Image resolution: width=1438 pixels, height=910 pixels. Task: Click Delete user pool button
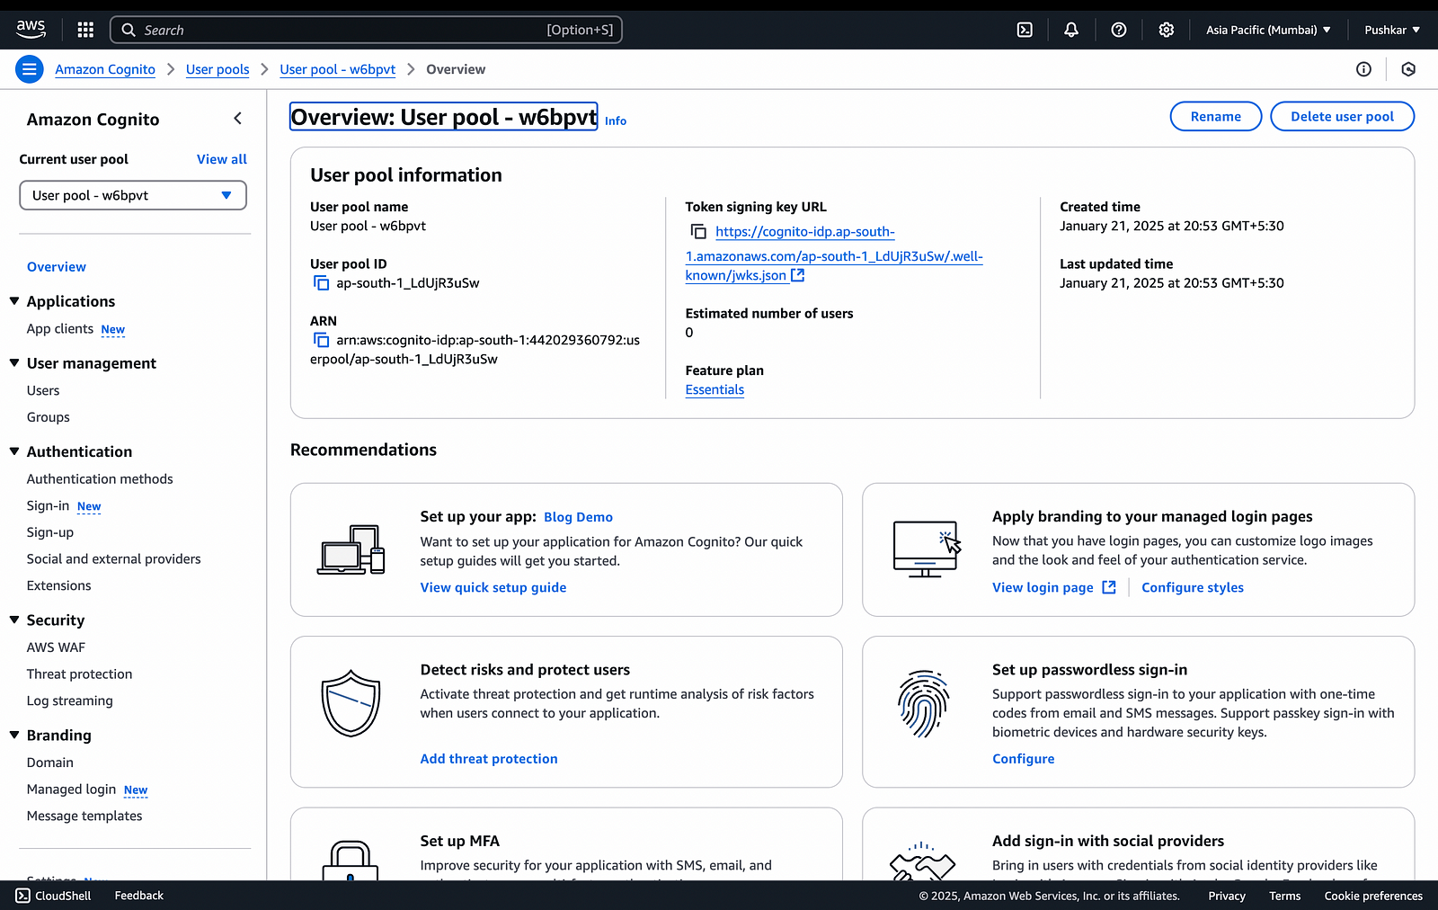point(1343,117)
